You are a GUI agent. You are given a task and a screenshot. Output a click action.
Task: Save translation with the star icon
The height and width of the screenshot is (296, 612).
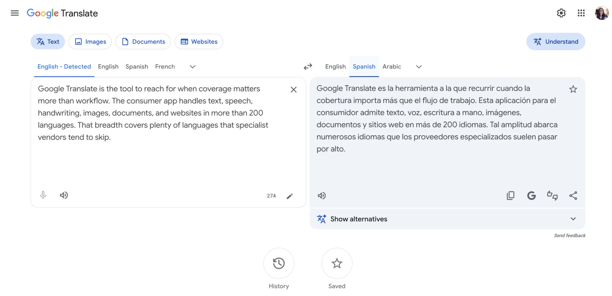click(573, 89)
